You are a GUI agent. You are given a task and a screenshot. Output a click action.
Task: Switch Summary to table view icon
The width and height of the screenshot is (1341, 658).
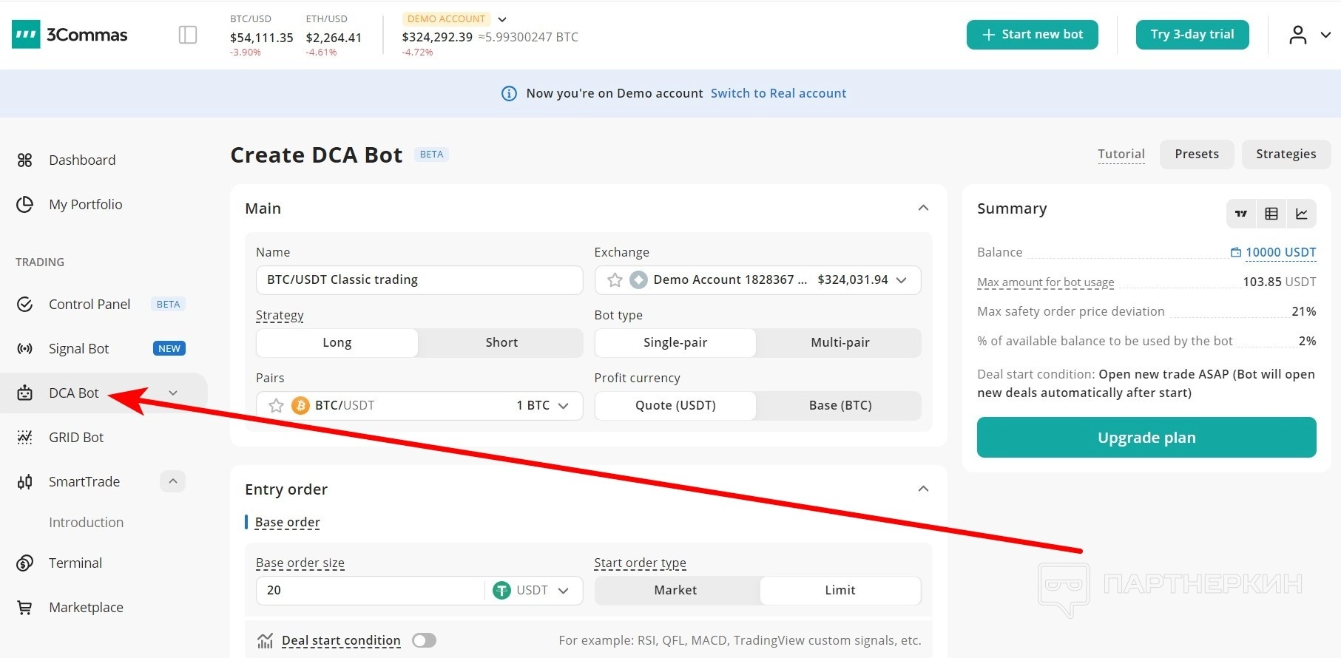1271,214
